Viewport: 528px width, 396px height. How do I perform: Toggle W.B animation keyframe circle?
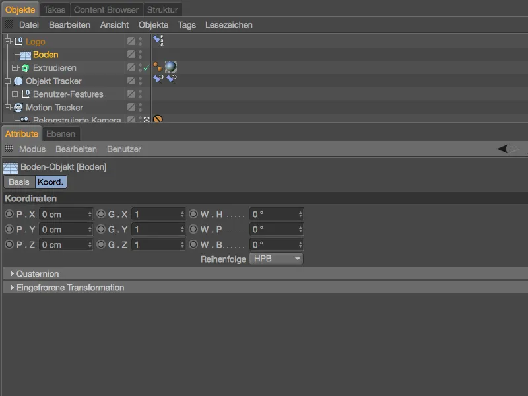click(193, 244)
